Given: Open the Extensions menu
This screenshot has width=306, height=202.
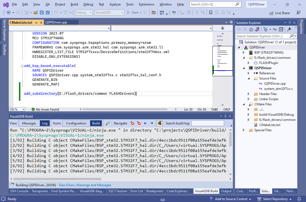Looking at the screenshot, I should tap(146, 4).
